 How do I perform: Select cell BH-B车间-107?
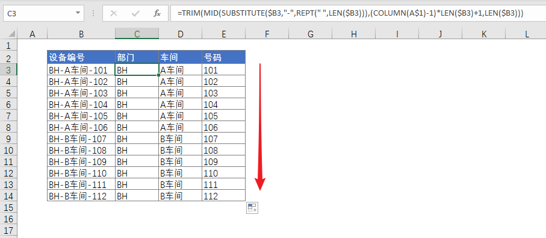tap(81, 139)
